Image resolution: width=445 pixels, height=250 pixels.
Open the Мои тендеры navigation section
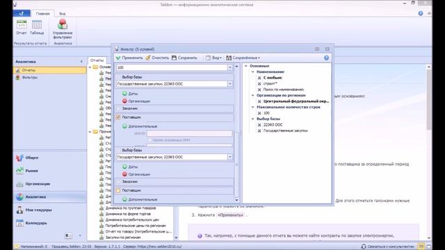(49, 210)
